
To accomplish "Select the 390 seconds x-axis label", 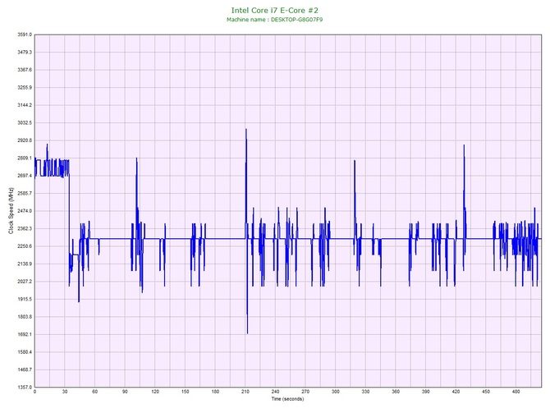I will coord(426,392).
